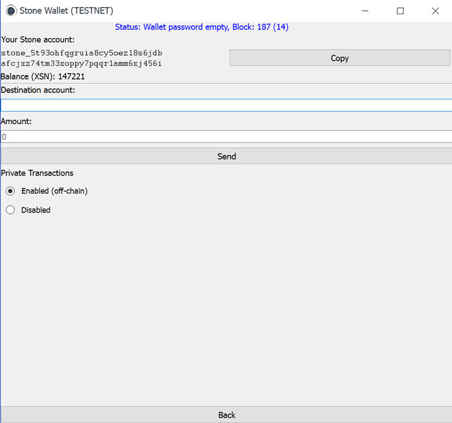Click the status text 'Wallet password empty'
This screenshot has width=452, height=423.
tap(186, 27)
